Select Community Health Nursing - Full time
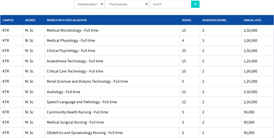274x138 pixels. [77, 112]
